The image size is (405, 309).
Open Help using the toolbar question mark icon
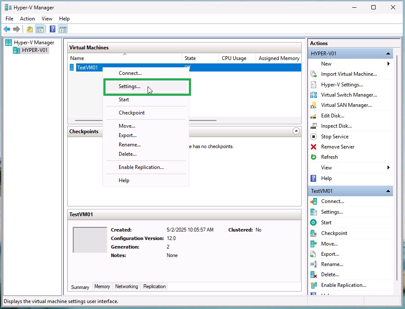pyautogui.click(x=52, y=29)
